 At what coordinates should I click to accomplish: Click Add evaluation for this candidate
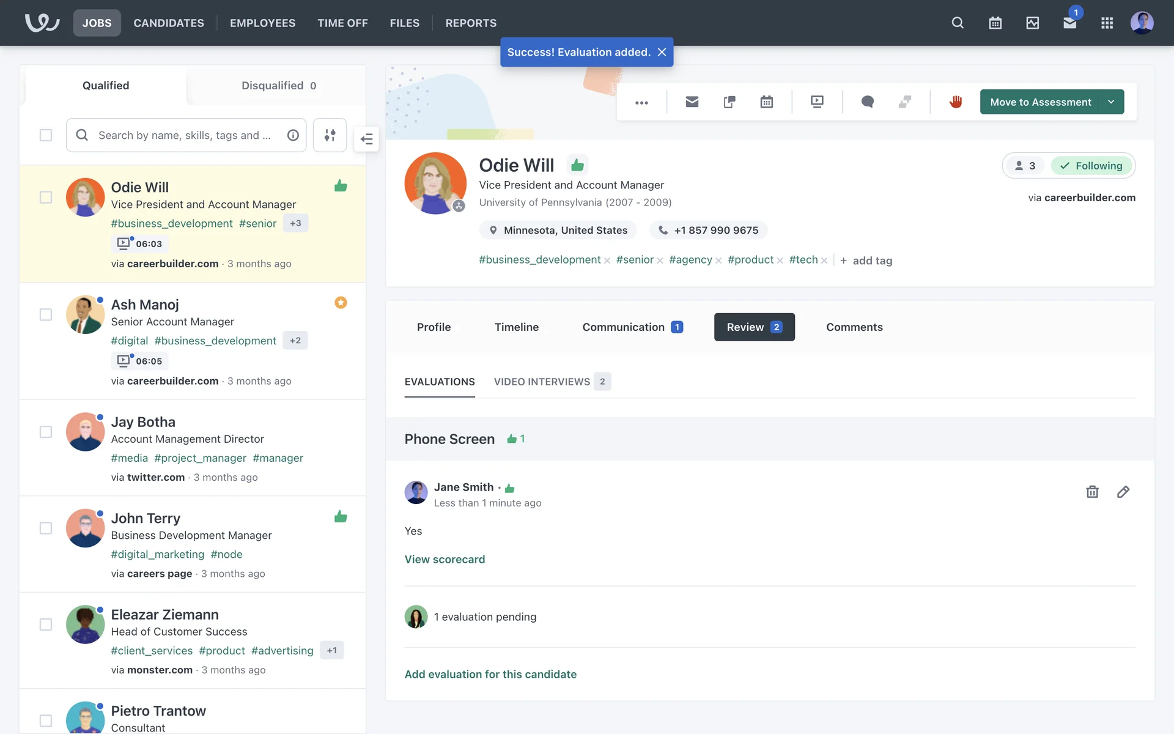point(490,674)
